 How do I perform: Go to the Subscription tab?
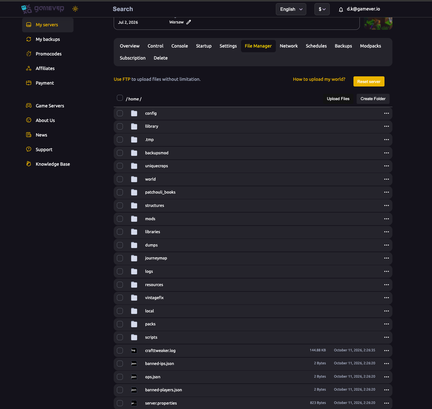coord(133,58)
